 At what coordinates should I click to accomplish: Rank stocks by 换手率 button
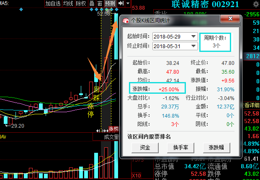tap(180, 148)
